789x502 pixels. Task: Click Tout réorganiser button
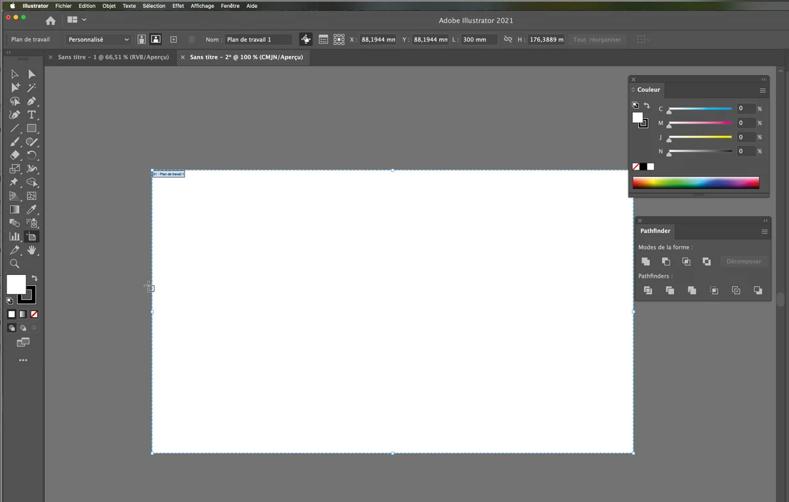click(x=597, y=39)
